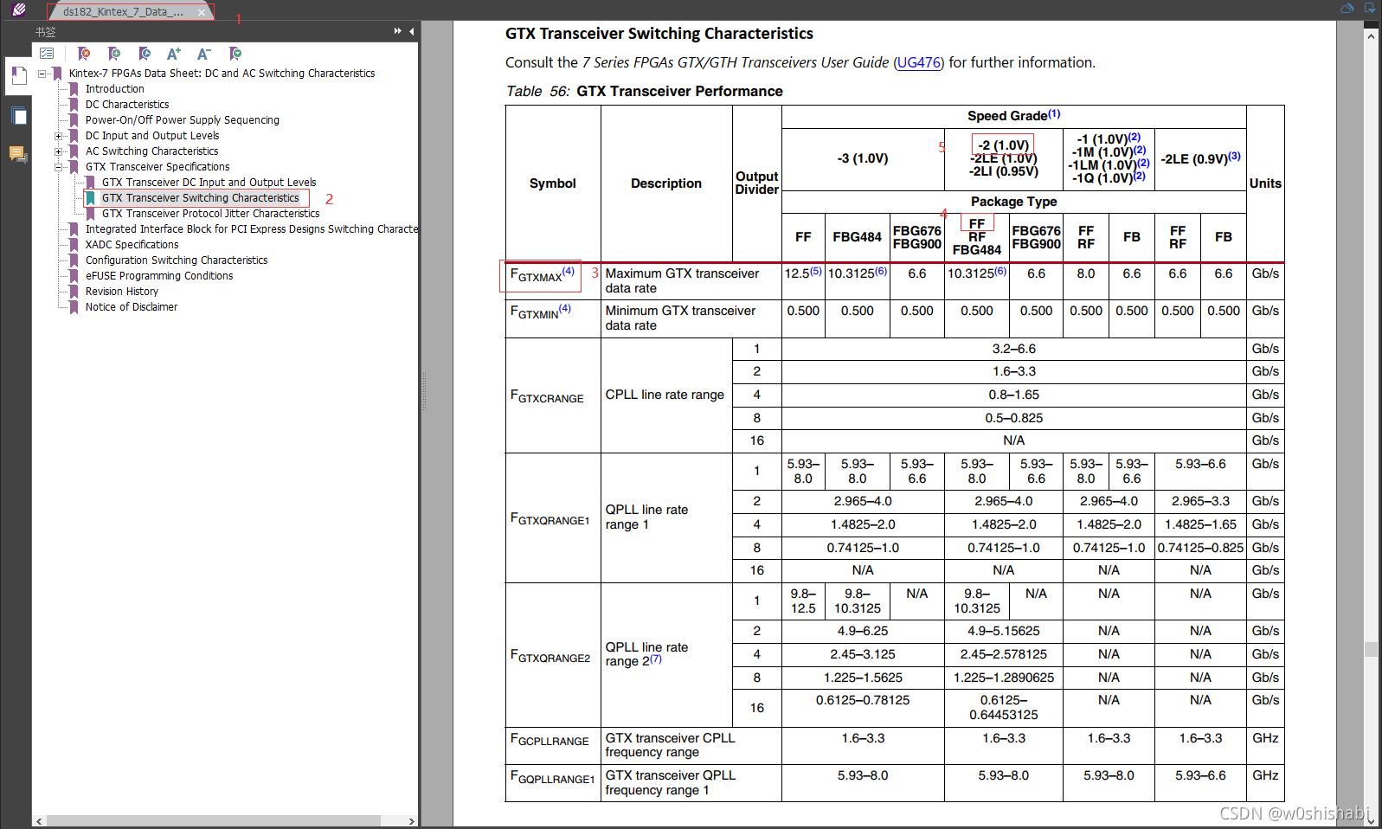Increase bookmark font size with A+

[x=174, y=54]
